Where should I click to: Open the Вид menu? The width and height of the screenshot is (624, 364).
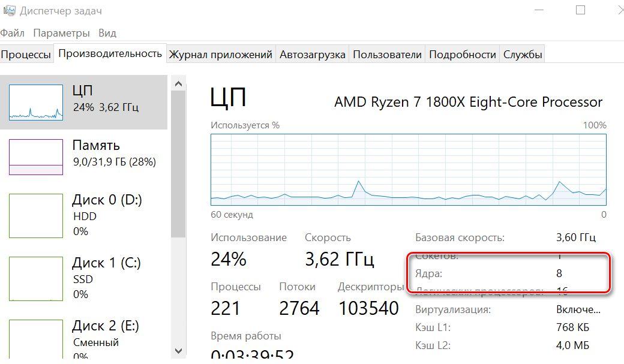[107, 33]
